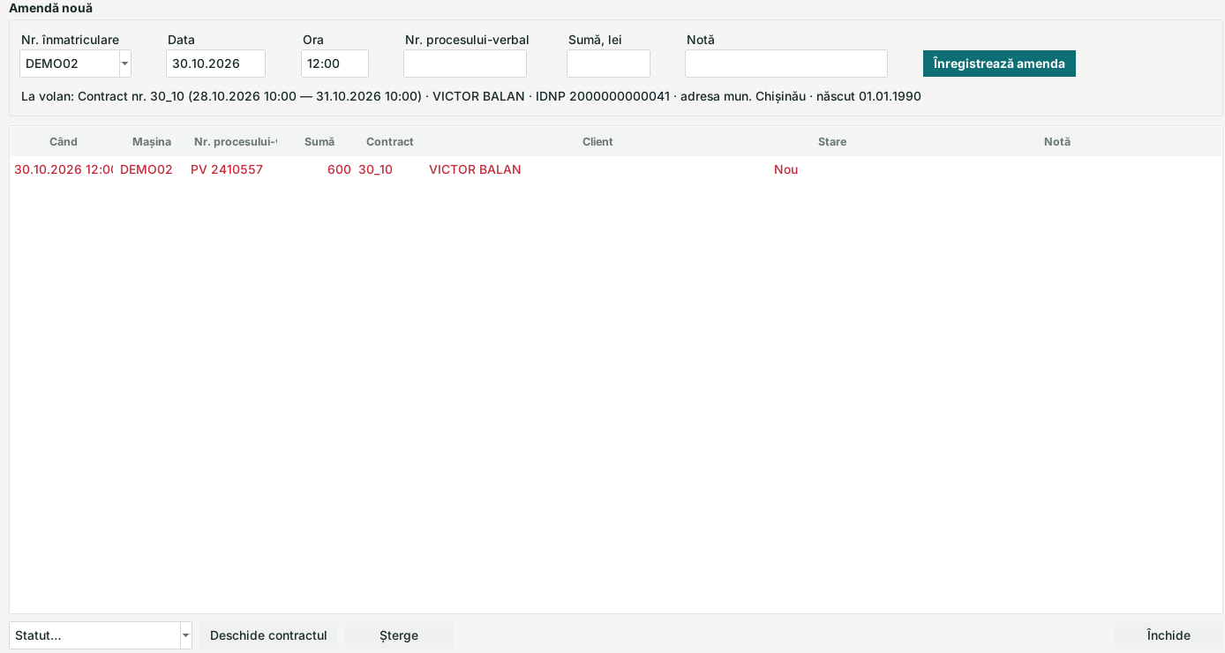
Task: Click the Contract column header
Action: tap(390, 142)
